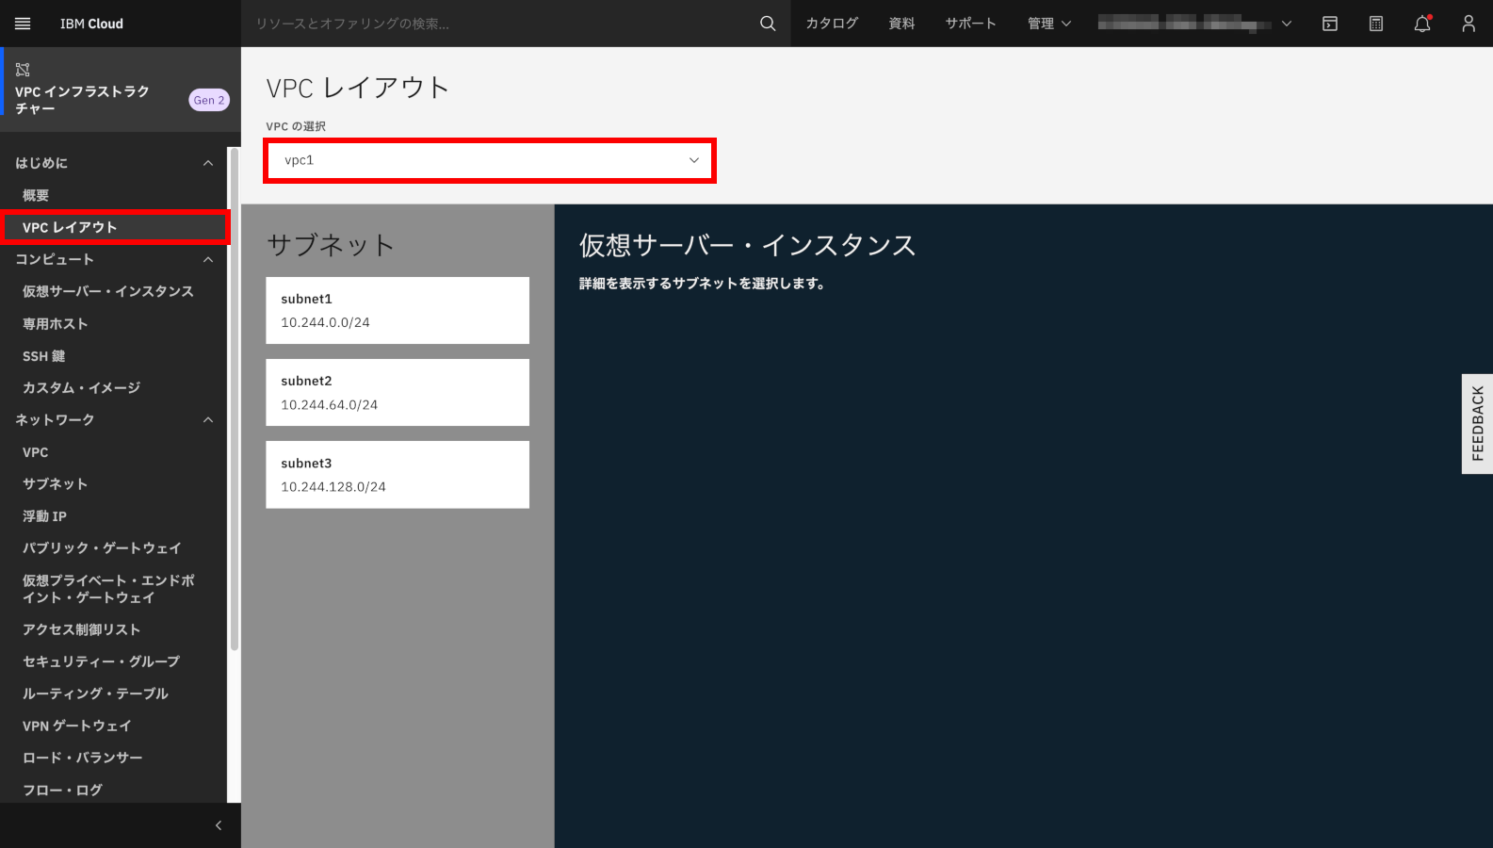
Task: Select the subnet2 card
Action: [x=398, y=392]
